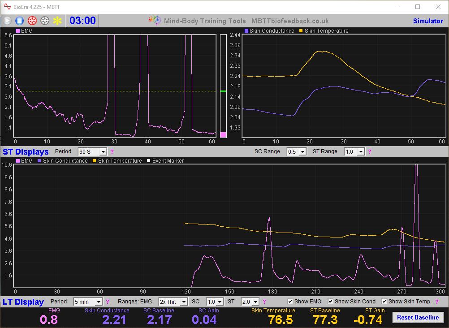This screenshot has height=328, width=449.
Task: Click the 03:00 timer display
Action: tap(82, 21)
